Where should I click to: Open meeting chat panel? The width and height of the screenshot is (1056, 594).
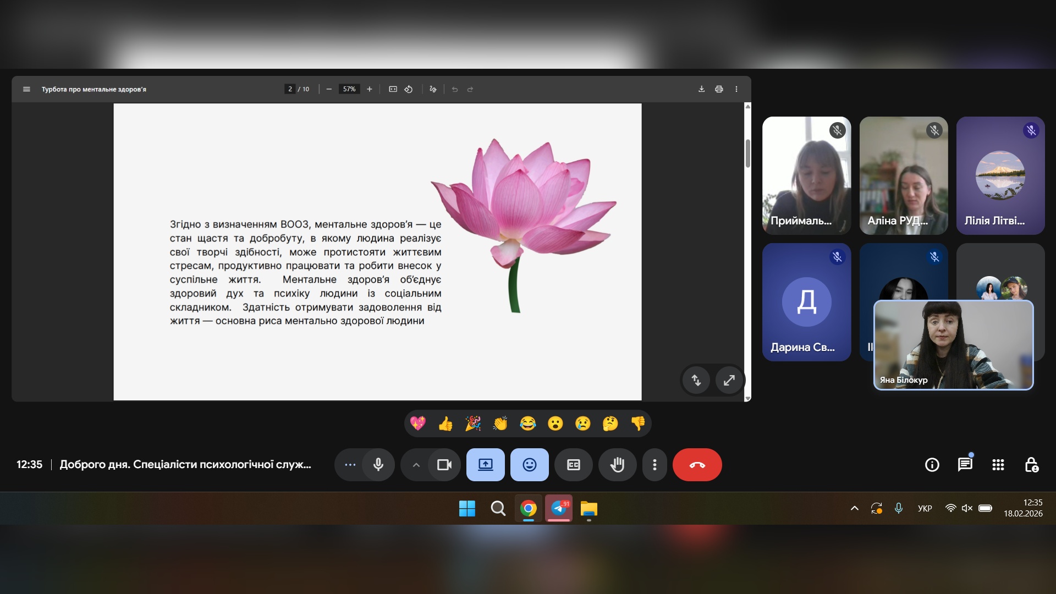(x=965, y=465)
